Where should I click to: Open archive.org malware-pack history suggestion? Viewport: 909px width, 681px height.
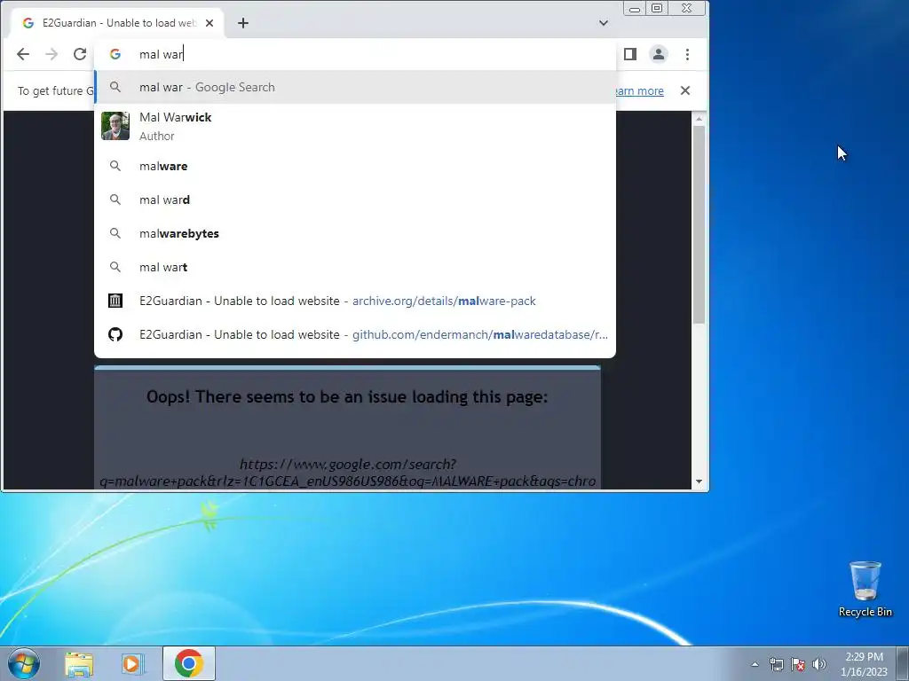click(355, 301)
